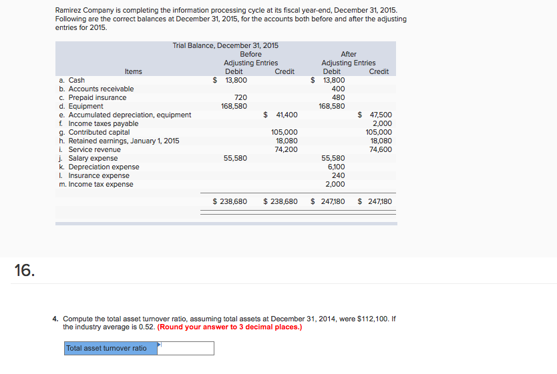Click the Accounts receivable value 400
The image size is (557, 374).
[338, 89]
